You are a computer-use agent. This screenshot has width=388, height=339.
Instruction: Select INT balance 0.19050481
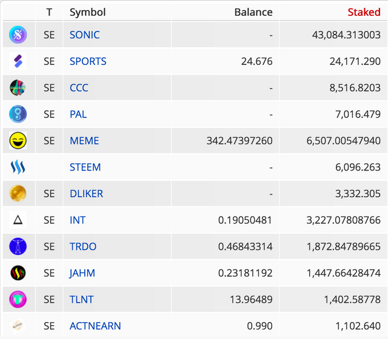[245, 220]
